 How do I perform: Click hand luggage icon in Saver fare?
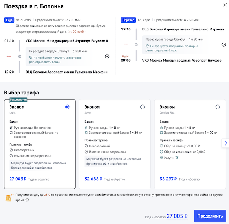point(86,128)
